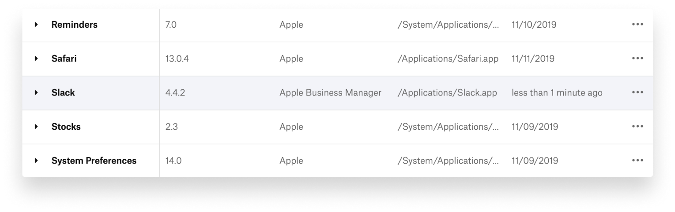Select the Slack app name
This screenshot has width=675, height=212.
pos(63,93)
